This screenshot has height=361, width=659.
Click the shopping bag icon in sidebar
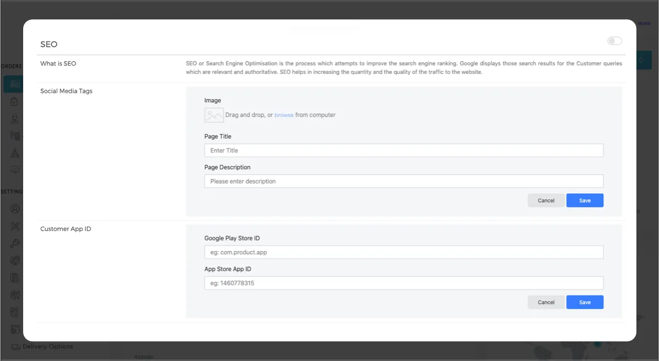[15, 102]
